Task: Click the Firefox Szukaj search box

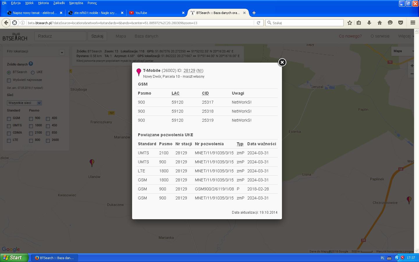Action: (304, 23)
